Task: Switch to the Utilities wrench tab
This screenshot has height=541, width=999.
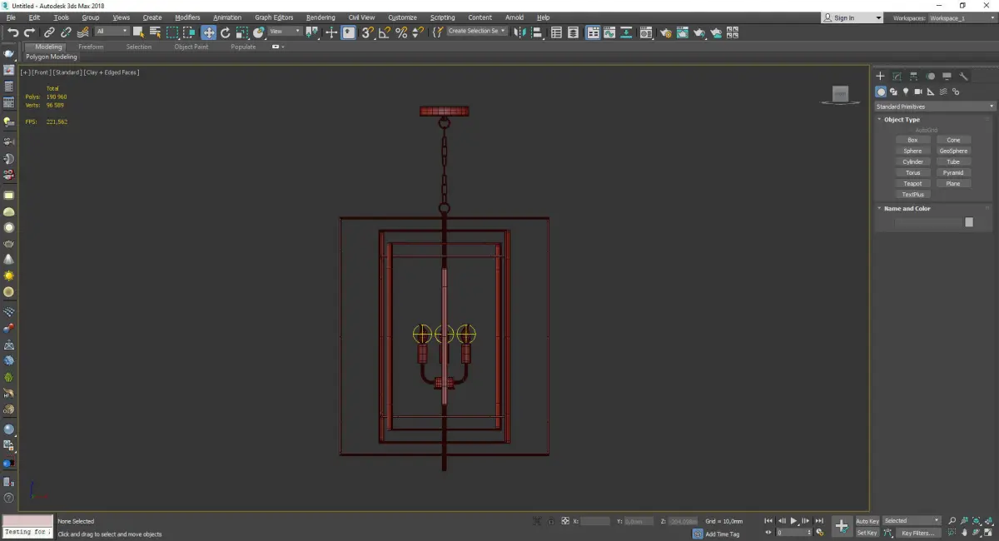Action: click(x=963, y=76)
